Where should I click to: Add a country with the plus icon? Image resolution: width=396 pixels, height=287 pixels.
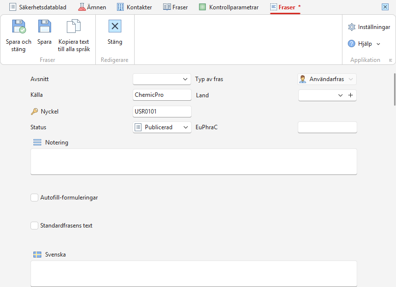click(x=350, y=95)
